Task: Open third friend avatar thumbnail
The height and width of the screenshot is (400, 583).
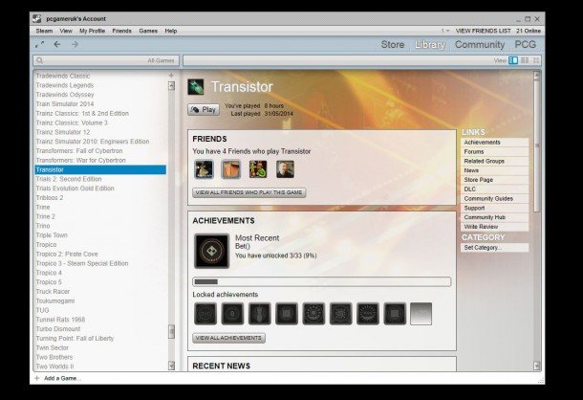Action: tap(258, 169)
